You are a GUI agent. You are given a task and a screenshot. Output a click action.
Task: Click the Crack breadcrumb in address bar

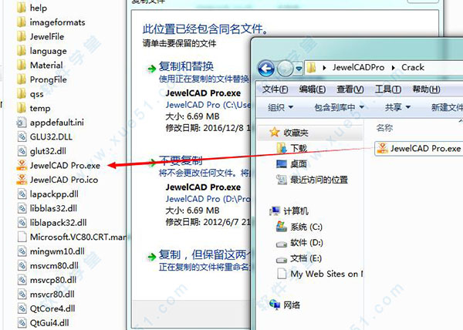click(413, 68)
